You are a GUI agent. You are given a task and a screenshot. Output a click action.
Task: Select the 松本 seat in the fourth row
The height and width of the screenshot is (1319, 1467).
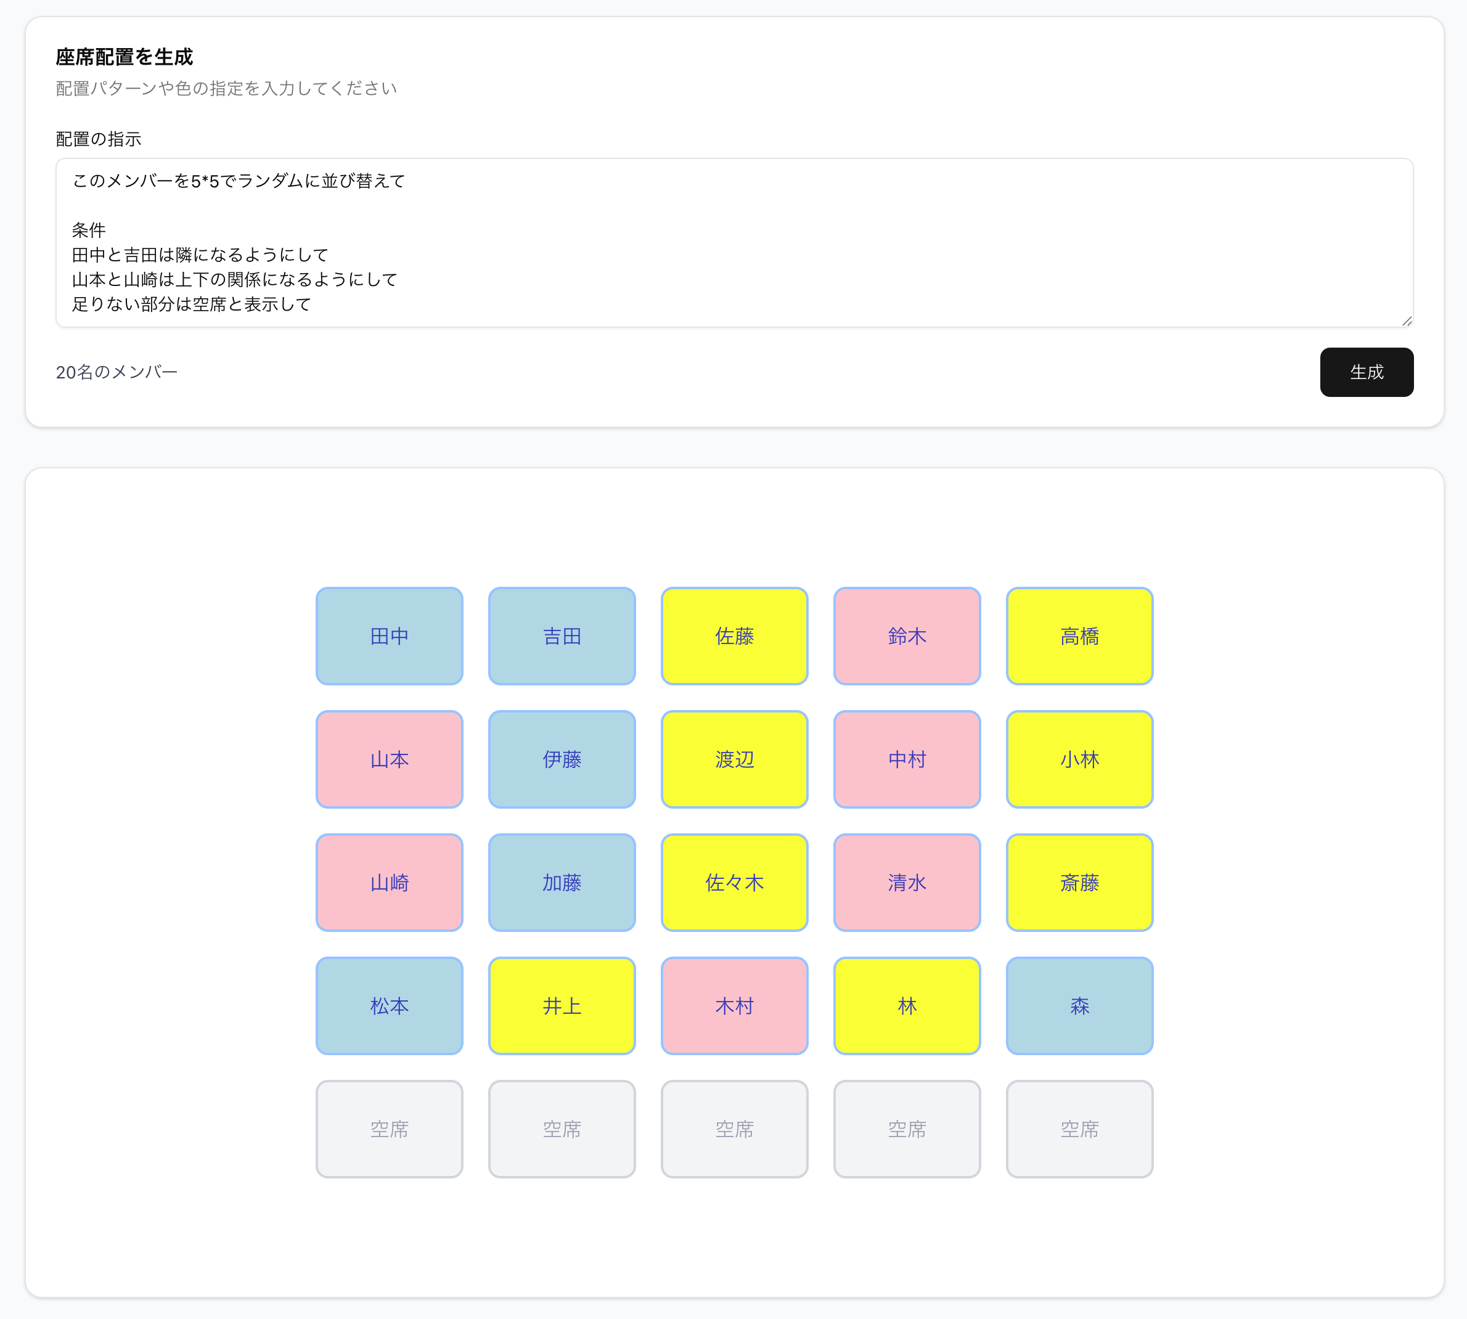click(388, 1005)
